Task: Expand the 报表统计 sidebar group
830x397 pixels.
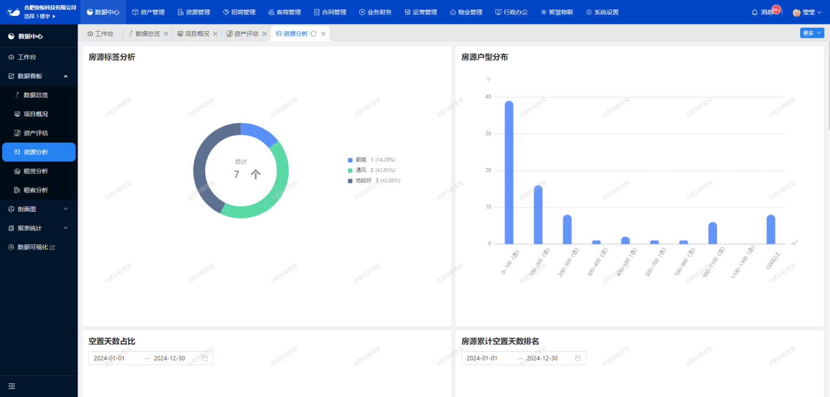Action: pos(39,228)
